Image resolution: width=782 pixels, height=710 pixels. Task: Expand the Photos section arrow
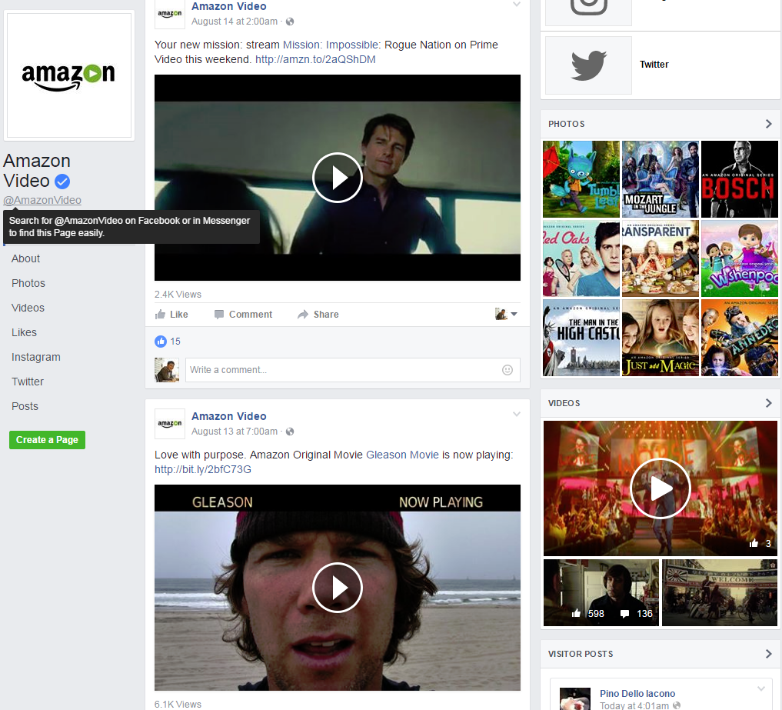[768, 124]
